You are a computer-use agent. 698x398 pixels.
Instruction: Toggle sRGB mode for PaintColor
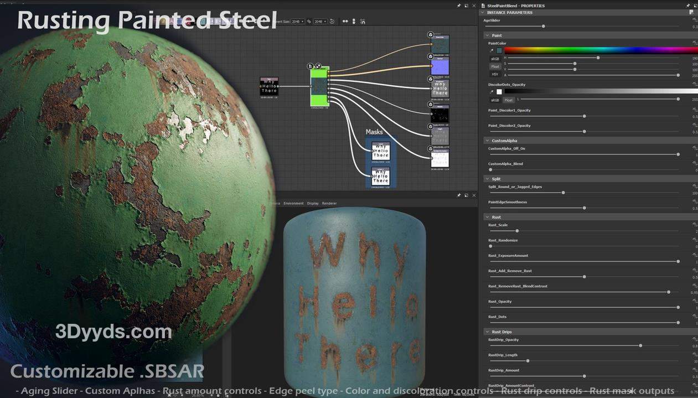[x=495, y=59]
